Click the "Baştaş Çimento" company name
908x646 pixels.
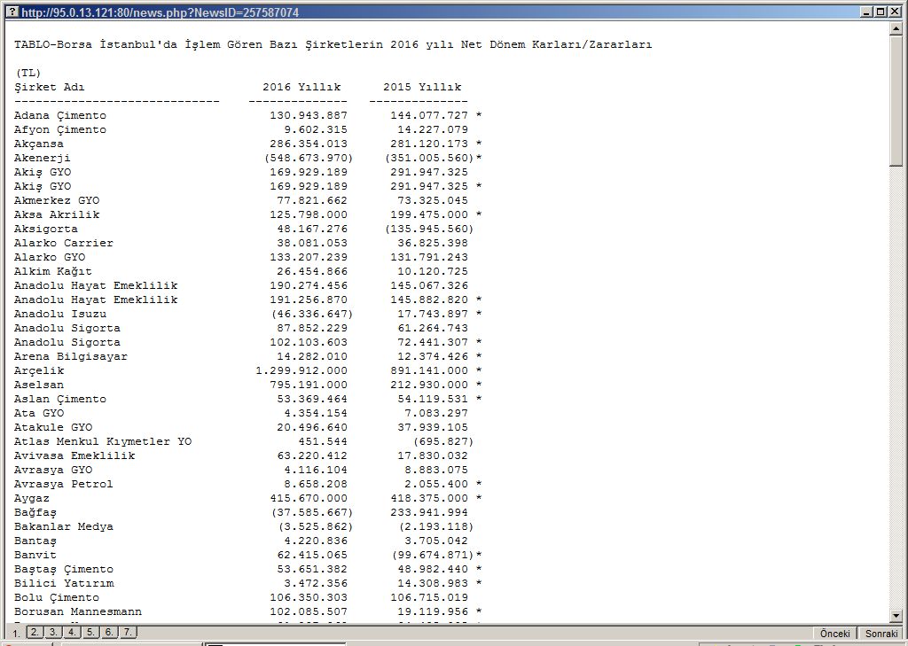[64, 570]
